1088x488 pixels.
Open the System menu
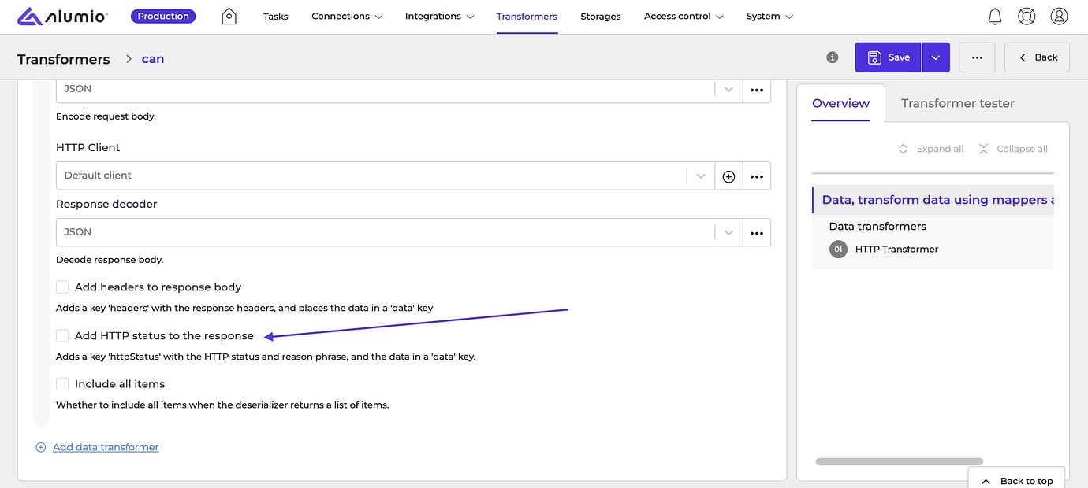769,16
